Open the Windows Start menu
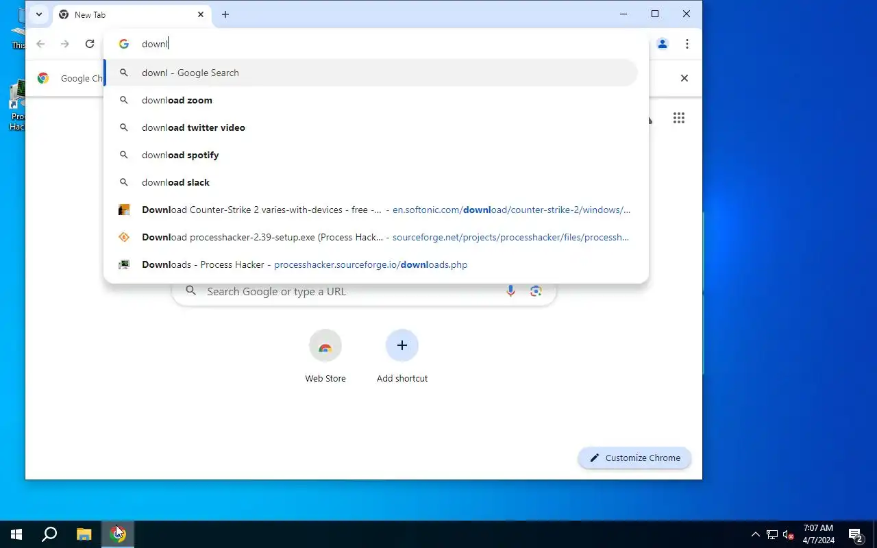 click(x=16, y=534)
